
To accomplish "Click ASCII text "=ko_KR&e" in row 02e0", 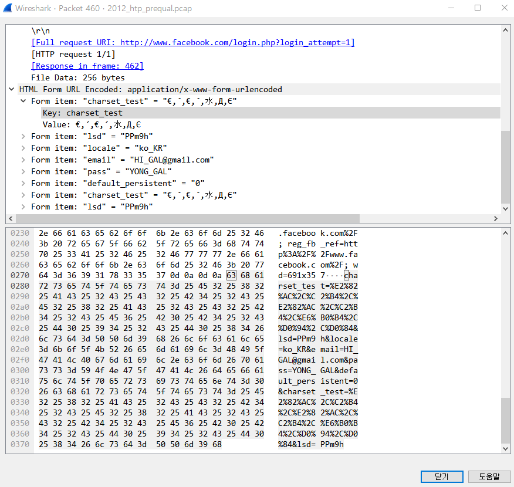I will [x=297, y=349].
